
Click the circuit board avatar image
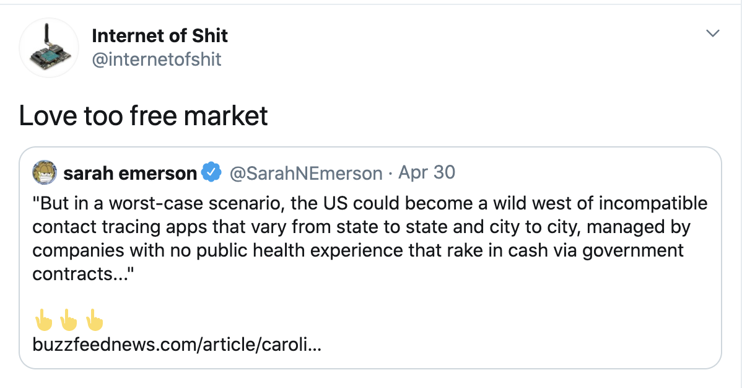48,48
